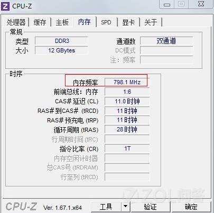Switch to the 缓存 tab
214x213 pixels.
(40, 22)
